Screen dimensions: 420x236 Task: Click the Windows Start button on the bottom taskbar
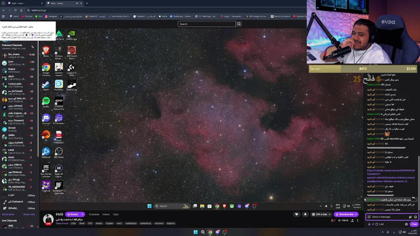tap(196, 232)
